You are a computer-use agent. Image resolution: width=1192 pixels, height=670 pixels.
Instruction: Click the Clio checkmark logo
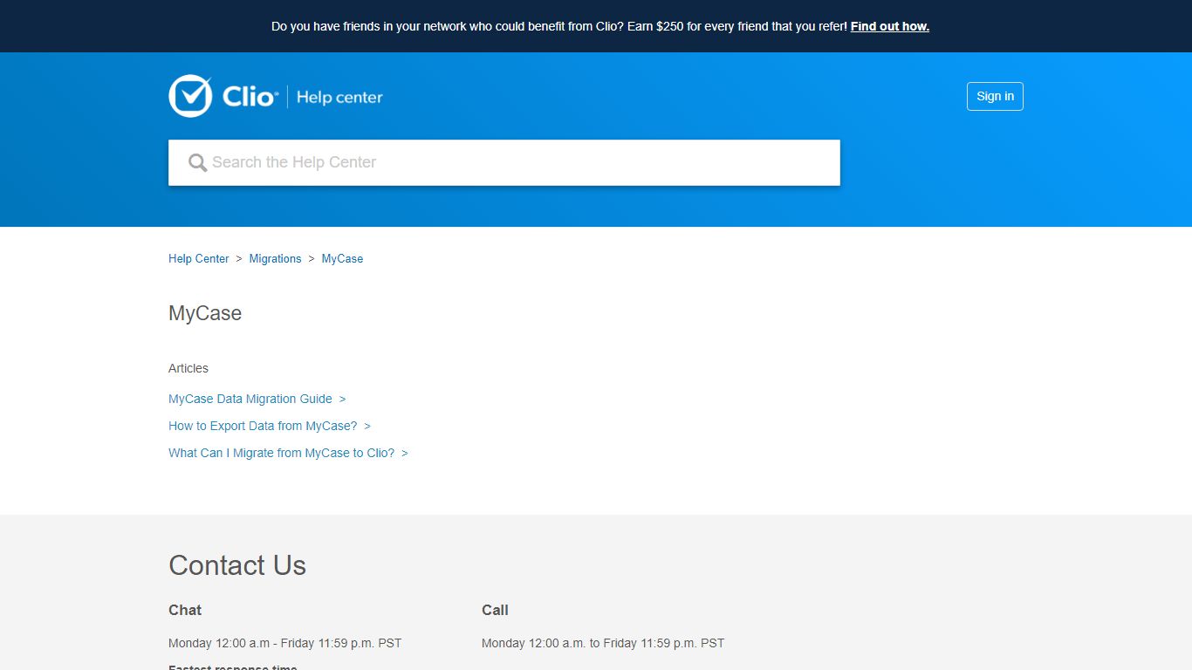[190, 96]
